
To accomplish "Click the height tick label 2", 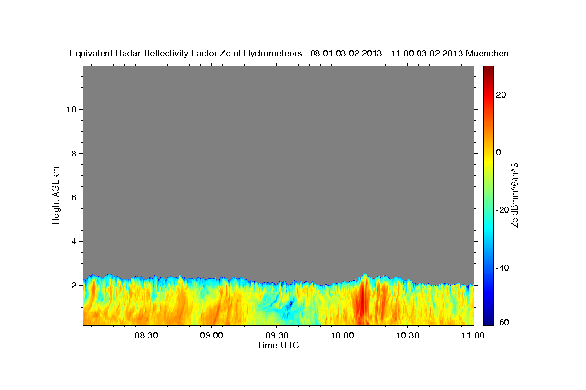I will [73, 285].
